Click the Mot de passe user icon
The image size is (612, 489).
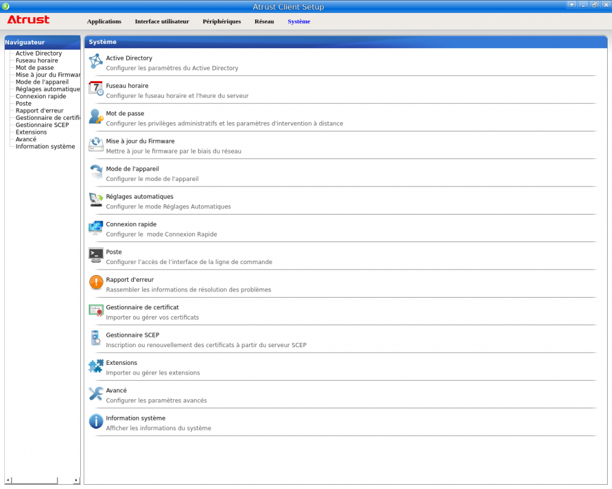[96, 116]
